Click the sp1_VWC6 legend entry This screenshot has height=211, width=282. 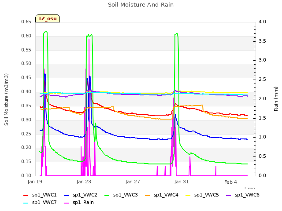click(243, 195)
